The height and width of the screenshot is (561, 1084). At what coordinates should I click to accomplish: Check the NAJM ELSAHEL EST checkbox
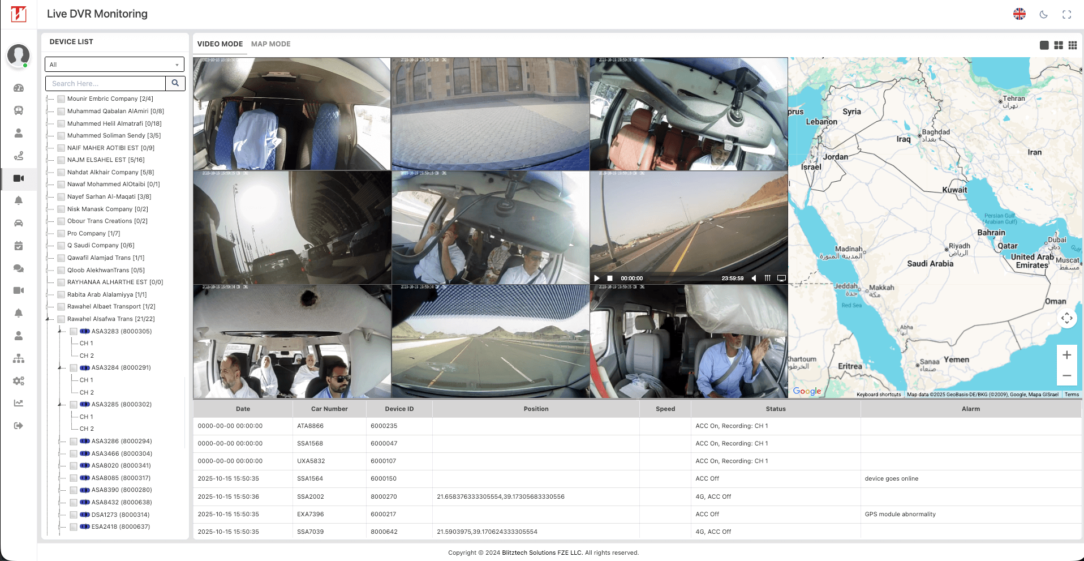click(x=61, y=160)
